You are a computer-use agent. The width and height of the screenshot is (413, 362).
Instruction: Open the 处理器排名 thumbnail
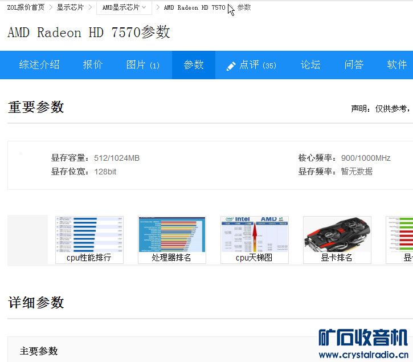(171, 239)
